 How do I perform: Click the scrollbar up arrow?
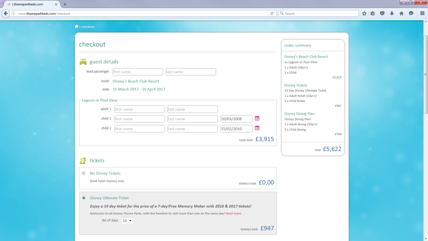tap(426, 22)
